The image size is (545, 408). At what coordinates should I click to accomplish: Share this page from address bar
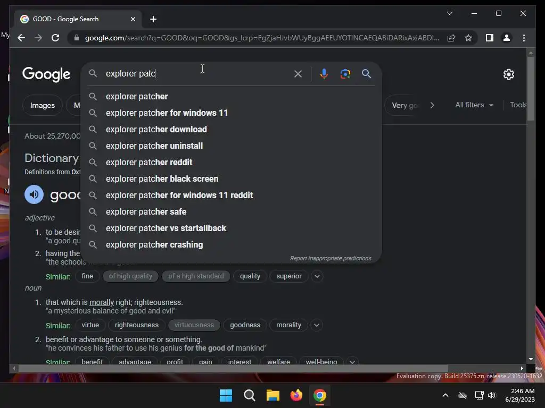pyautogui.click(x=451, y=38)
